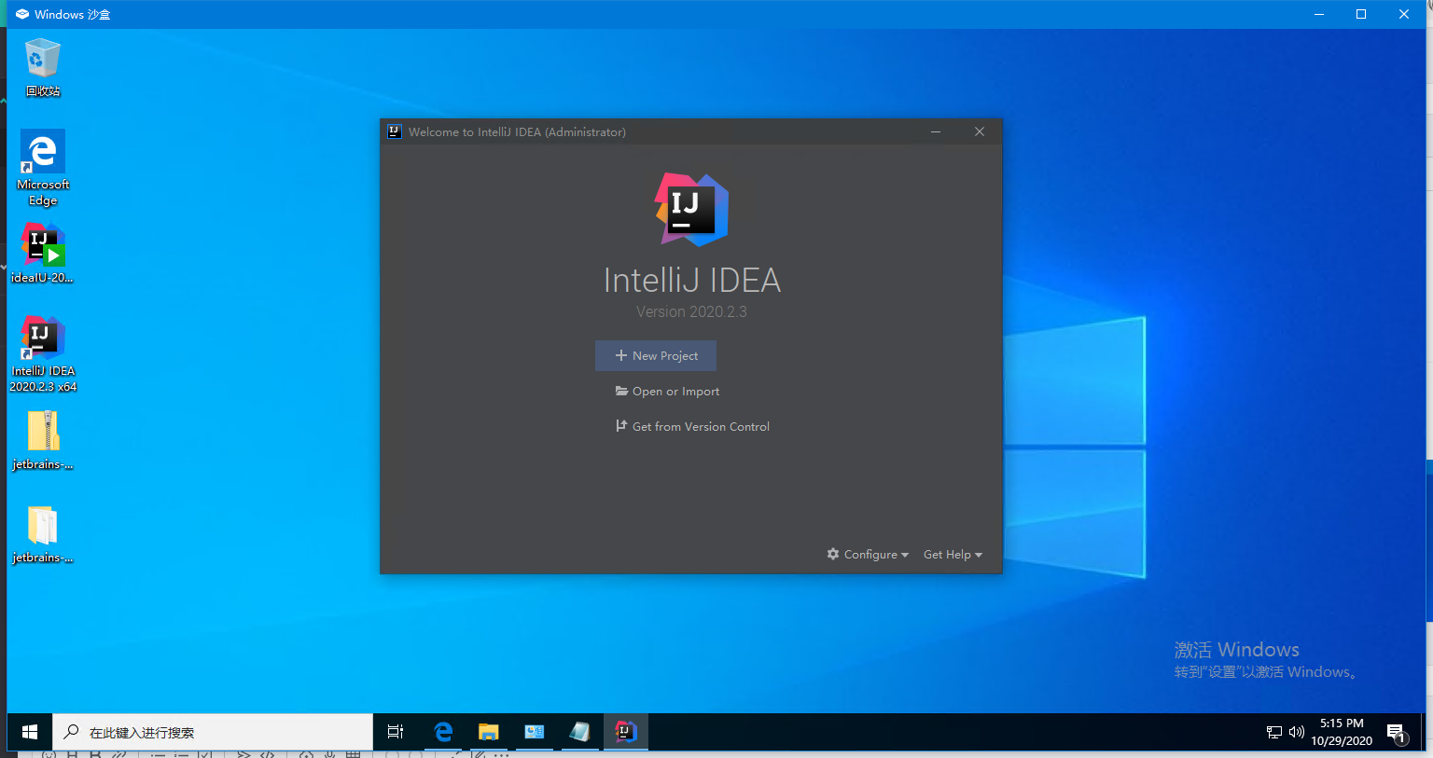1433x758 pixels.
Task: Close the Welcome to IntelliJ IDEA window
Action: click(x=980, y=131)
